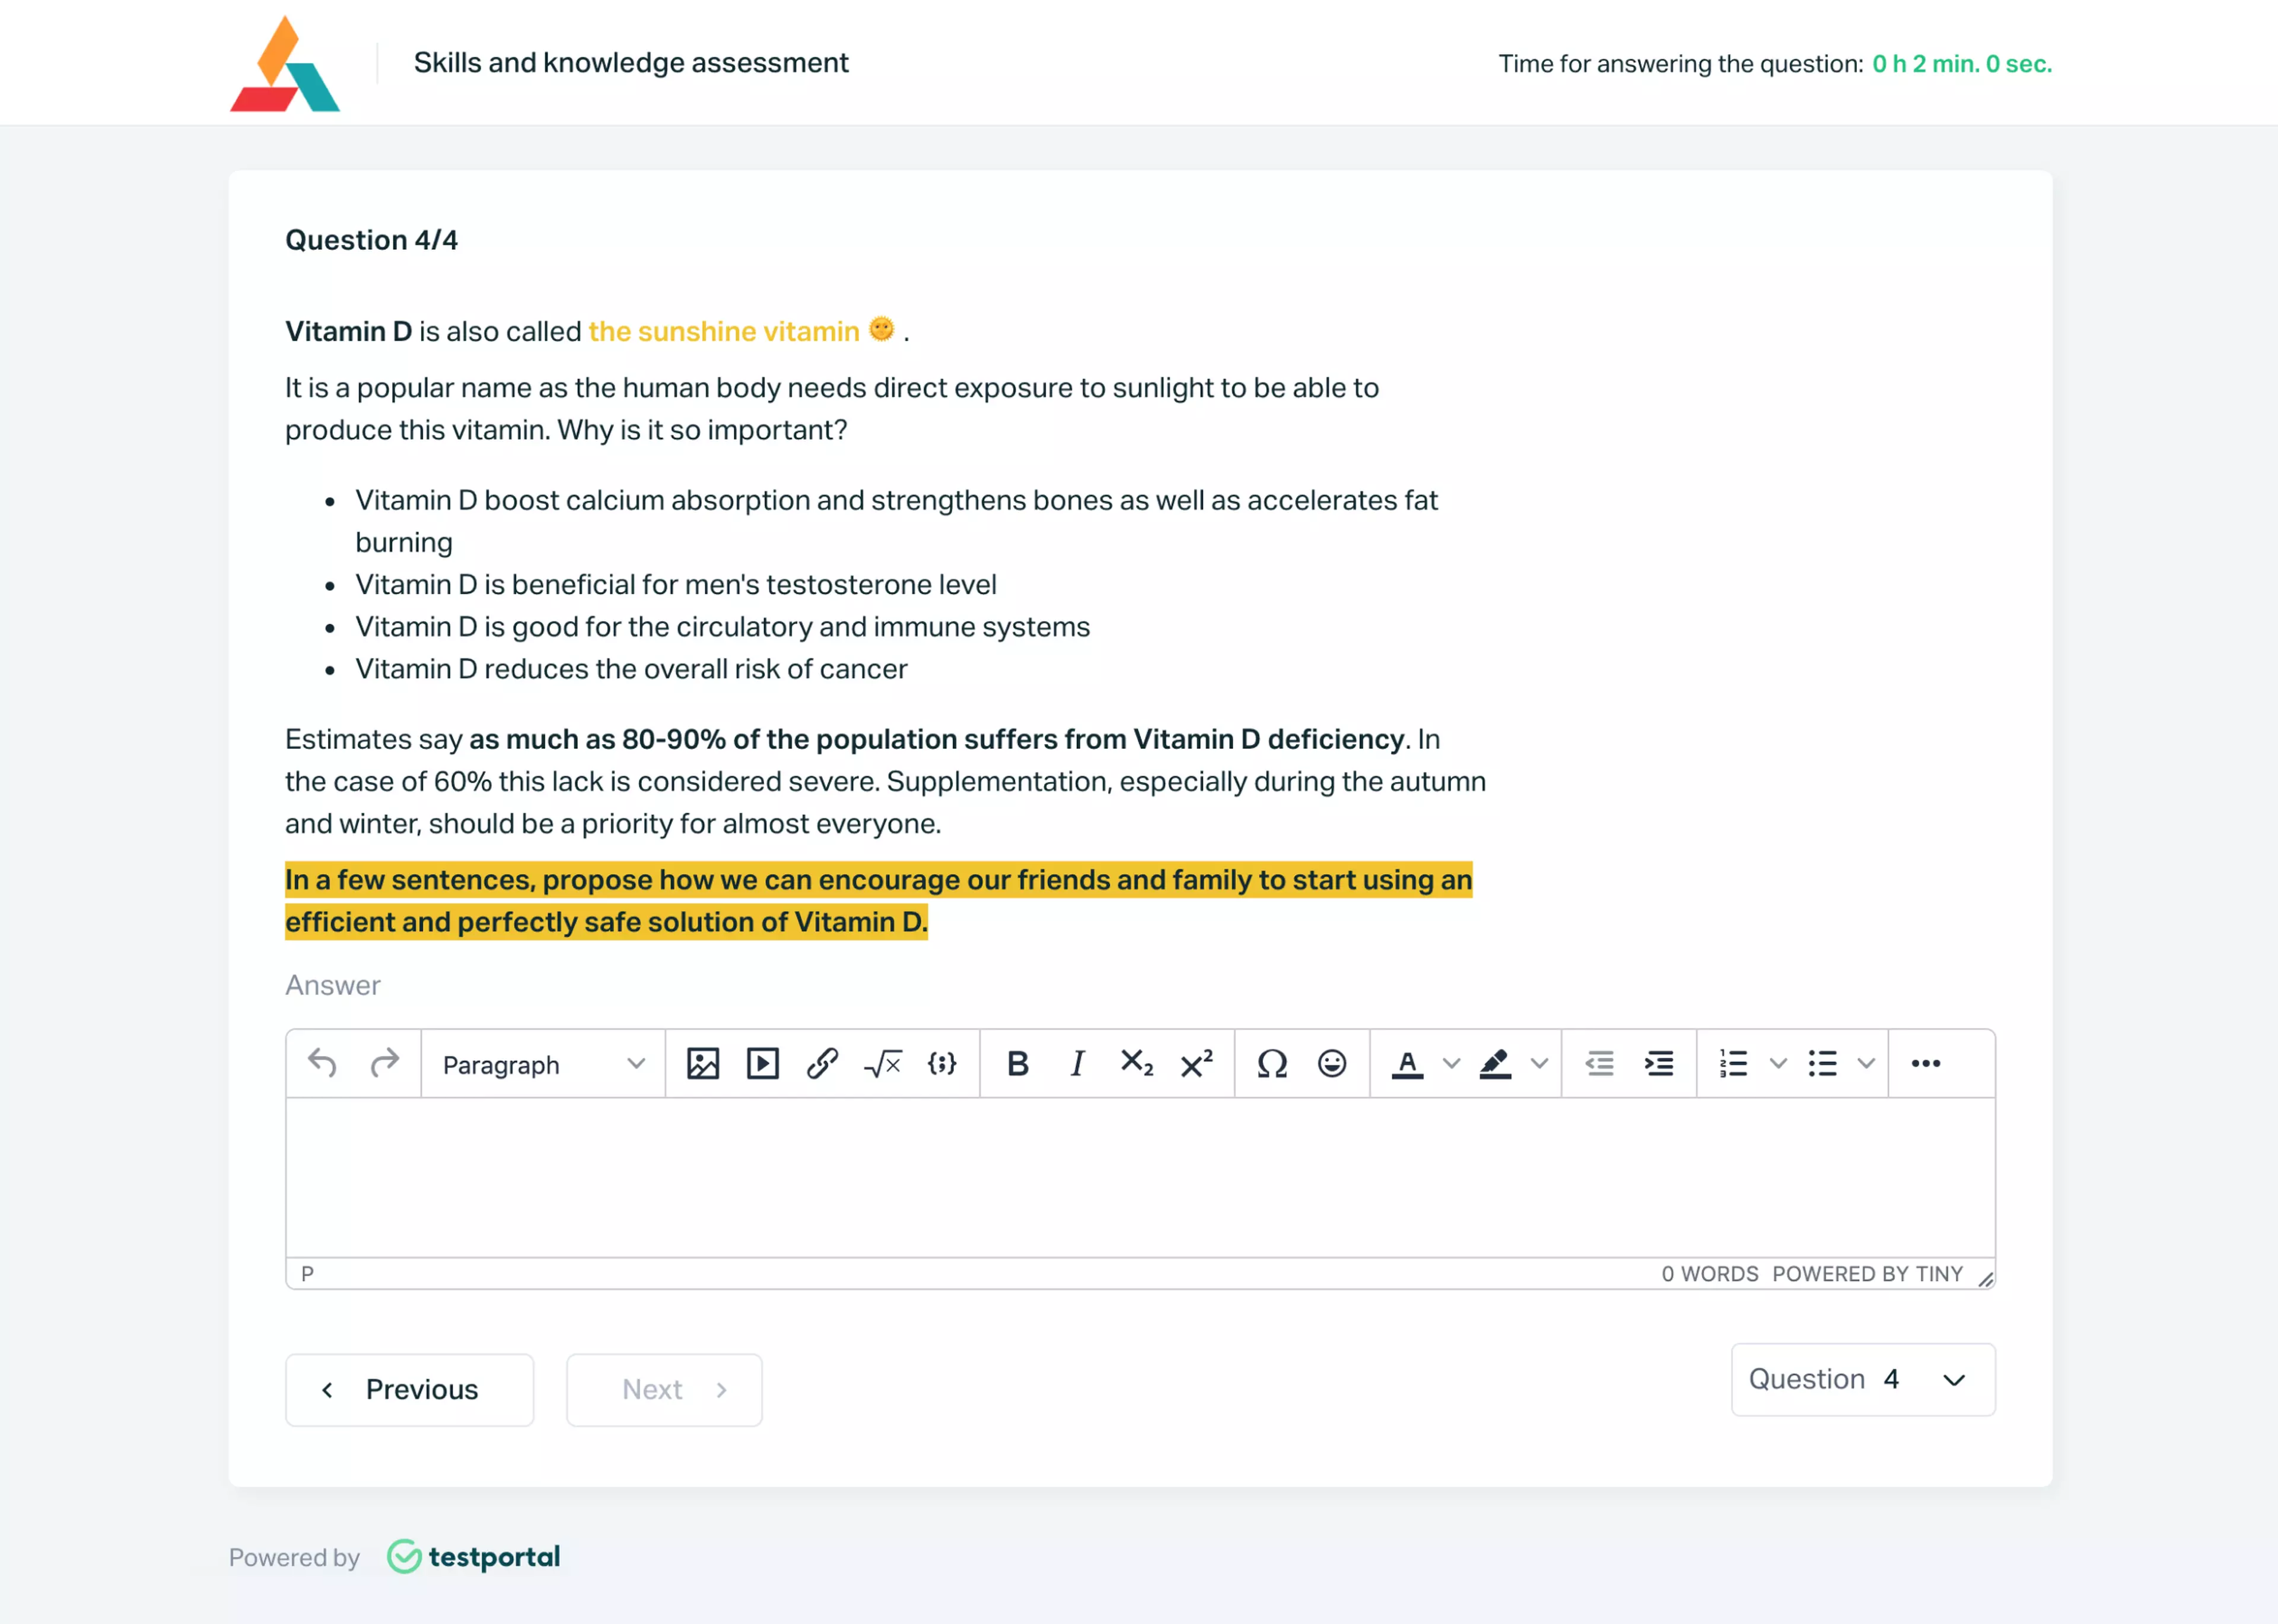Click the Italic formatting icon
2278x1624 pixels.
coord(1075,1063)
